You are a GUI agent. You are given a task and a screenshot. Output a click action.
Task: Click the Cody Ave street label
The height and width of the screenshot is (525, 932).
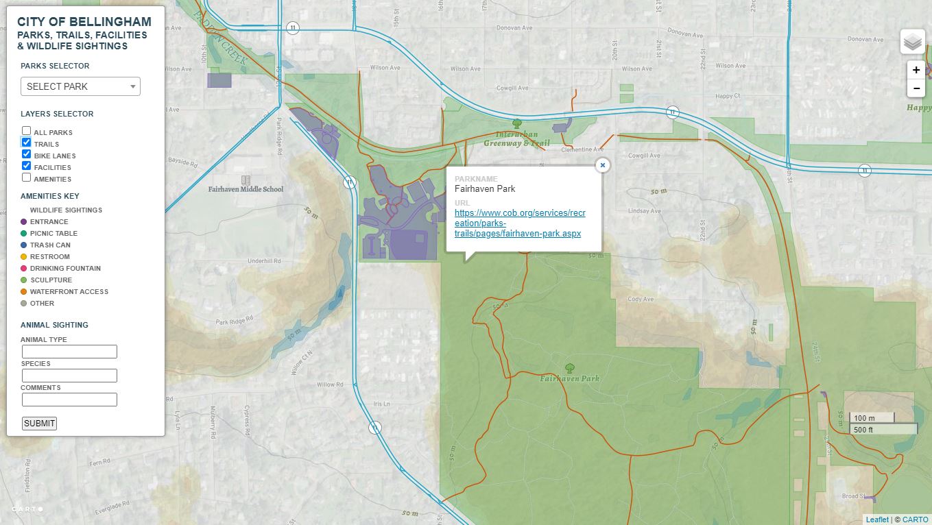pos(641,300)
